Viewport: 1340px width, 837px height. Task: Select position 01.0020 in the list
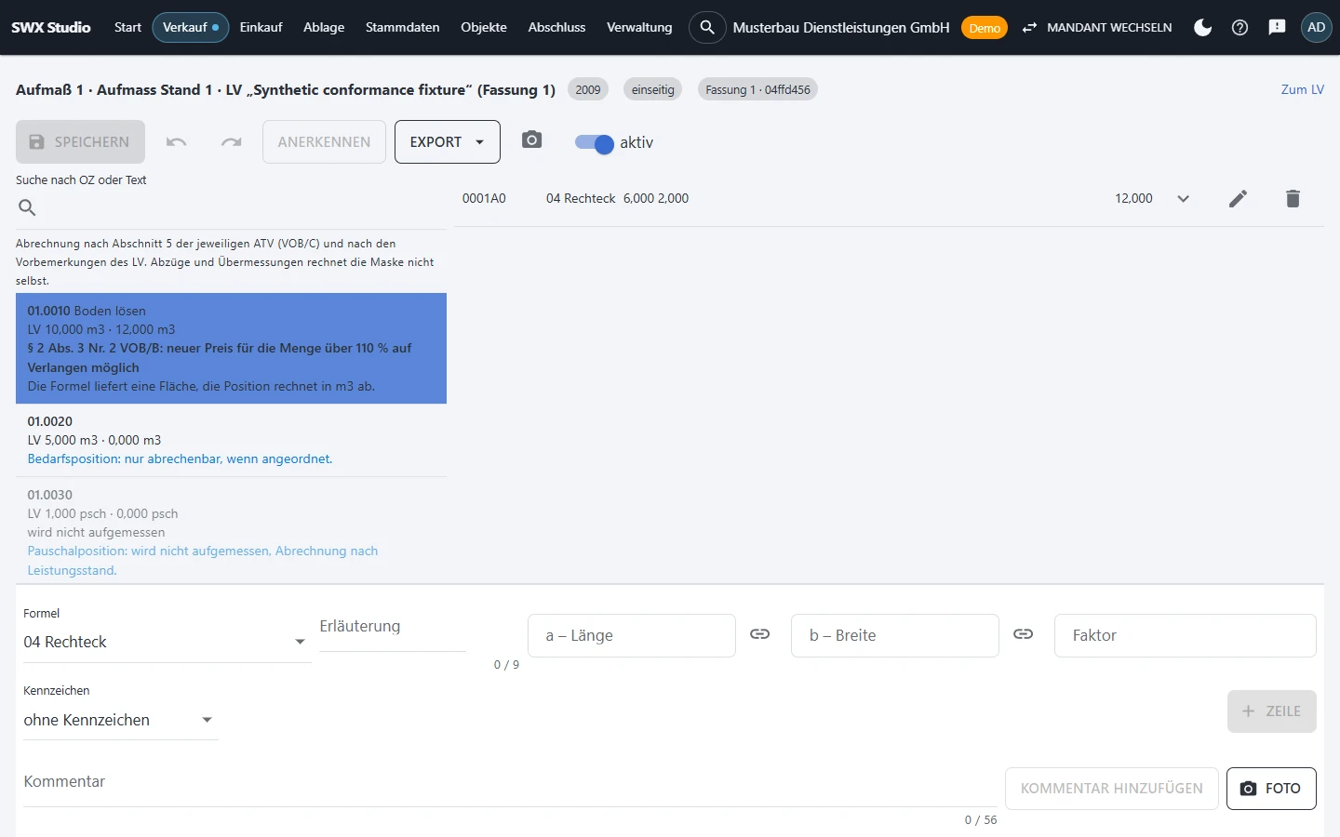pyautogui.click(x=231, y=440)
